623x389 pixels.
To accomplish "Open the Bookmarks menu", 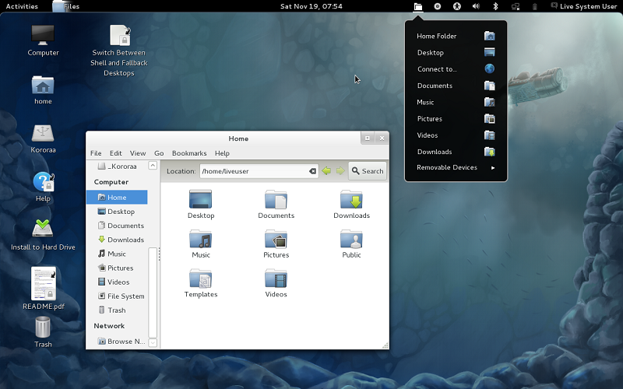I will click(188, 153).
